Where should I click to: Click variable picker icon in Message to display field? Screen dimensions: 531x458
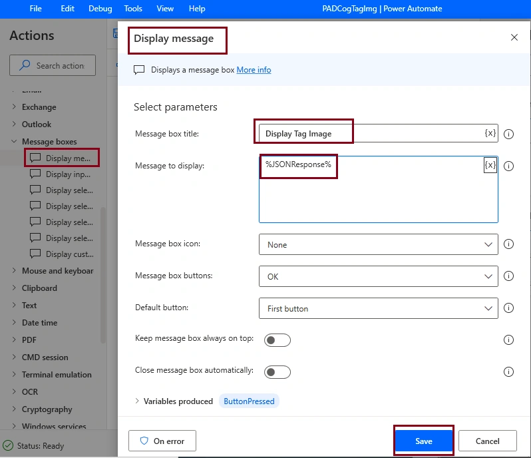pos(490,165)
